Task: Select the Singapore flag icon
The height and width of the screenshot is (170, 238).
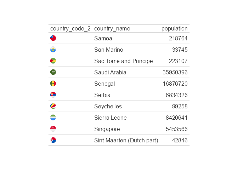Action: [x=53, y=129]
